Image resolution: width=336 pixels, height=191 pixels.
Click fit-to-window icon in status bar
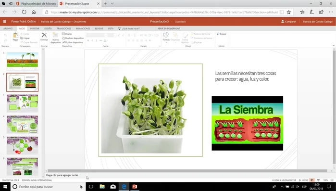[332, 180]
